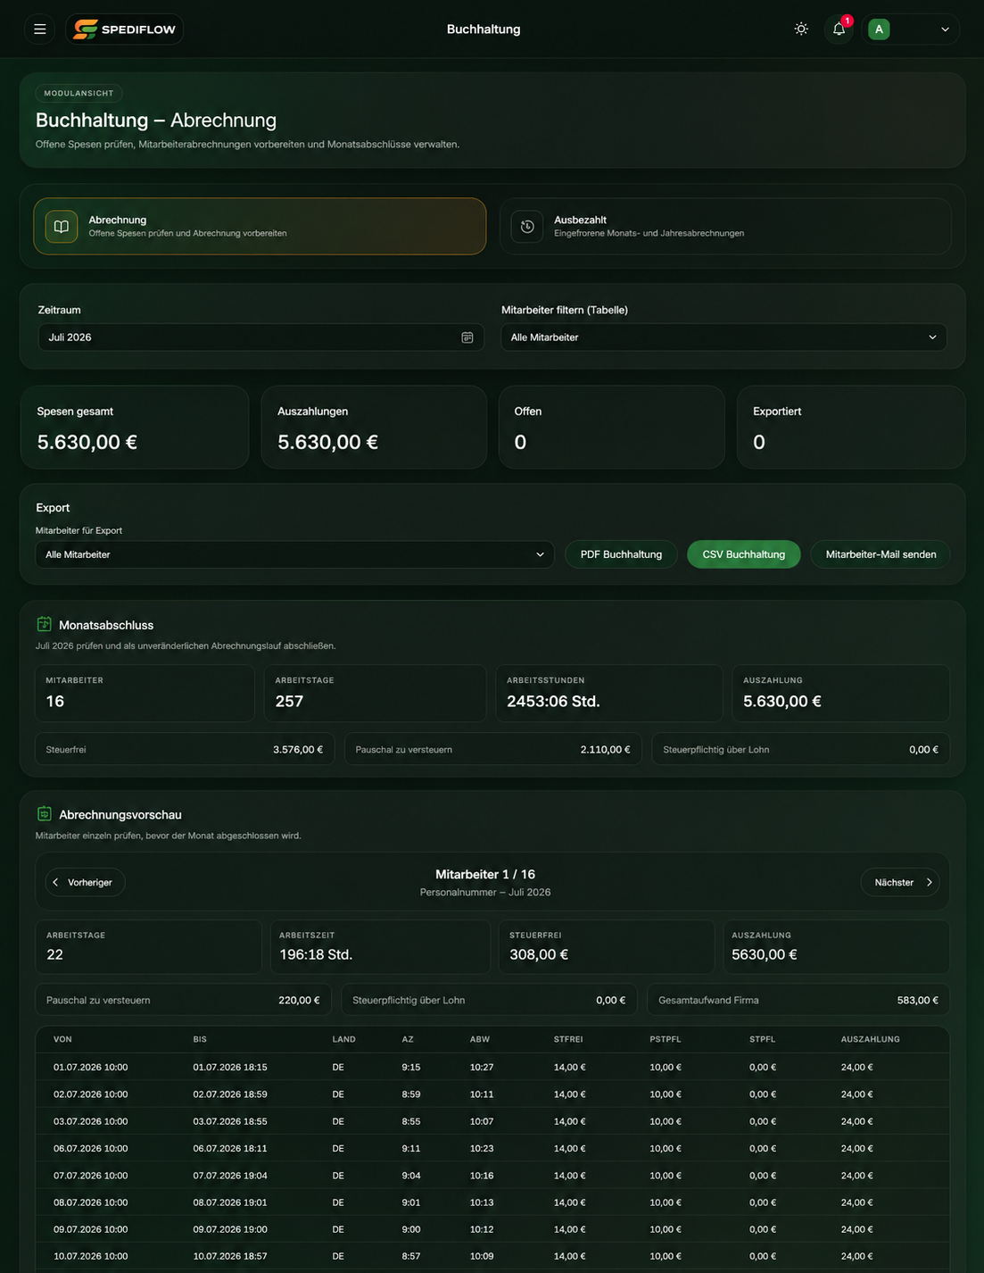
Task: Click the MODULANSICHT badge
Action: click(79, 93)
